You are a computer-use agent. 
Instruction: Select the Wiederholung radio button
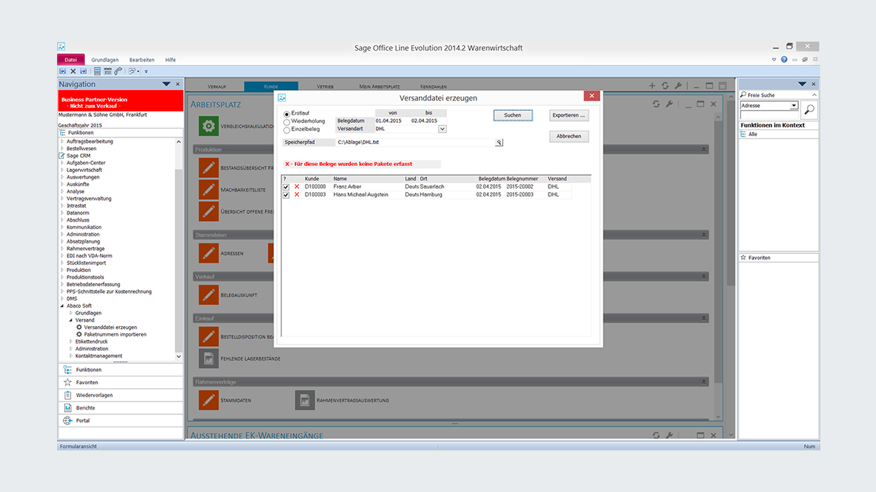pos(287,122)
